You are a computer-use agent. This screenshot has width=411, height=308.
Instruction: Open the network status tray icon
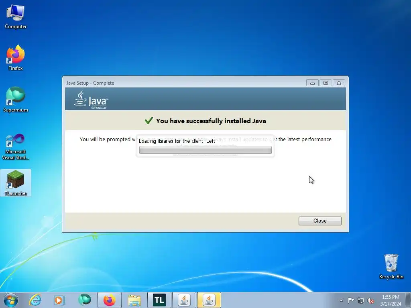(361, 300)
